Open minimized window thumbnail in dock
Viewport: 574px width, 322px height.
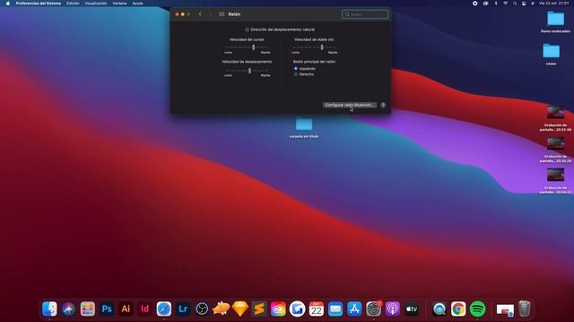(505, 310)
